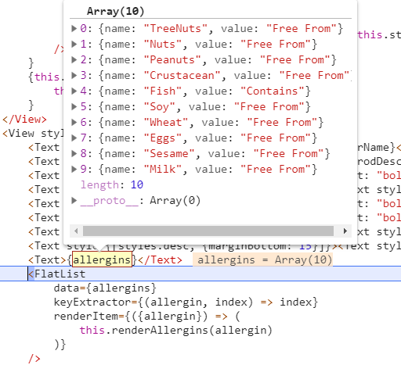The width and height of the screenshot is (401, 365).
Task: Click "Milk" string value
Action: tap(163, 169)
